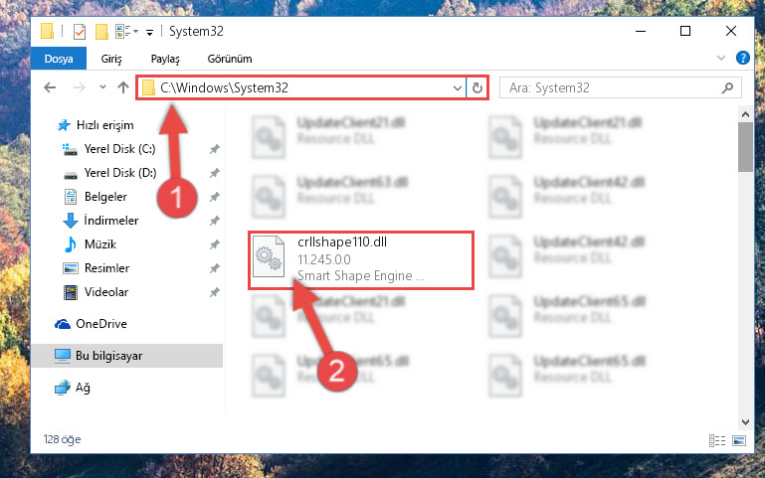Click the OneDrive sidebar entry
This screenshot has width=765, height=478.
pyautogui.click(x=101, y=324)
